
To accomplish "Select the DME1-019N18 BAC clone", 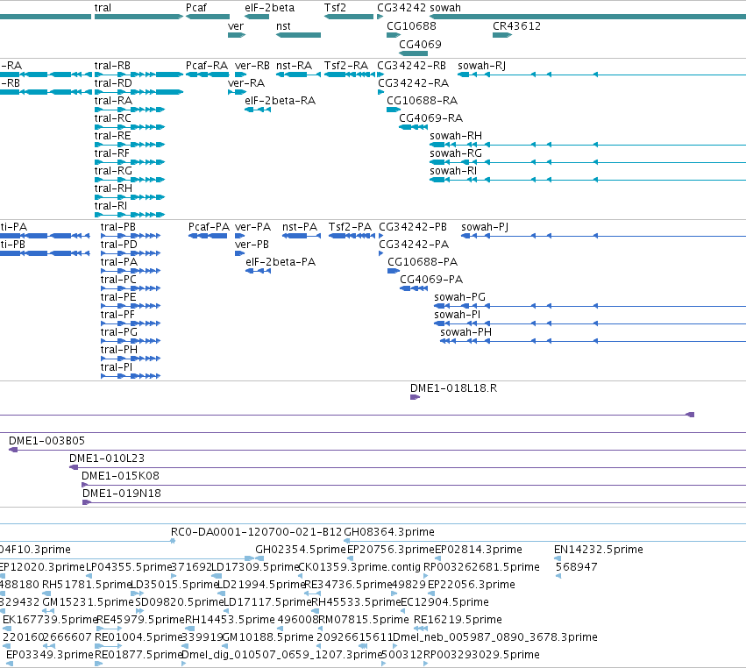I will click(x=414, y=502).
